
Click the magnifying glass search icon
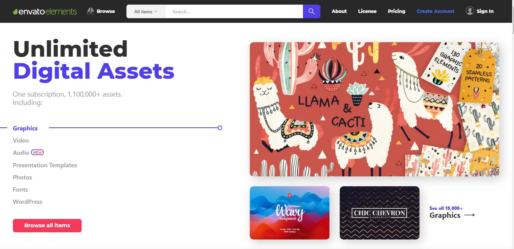click(311, 11)
